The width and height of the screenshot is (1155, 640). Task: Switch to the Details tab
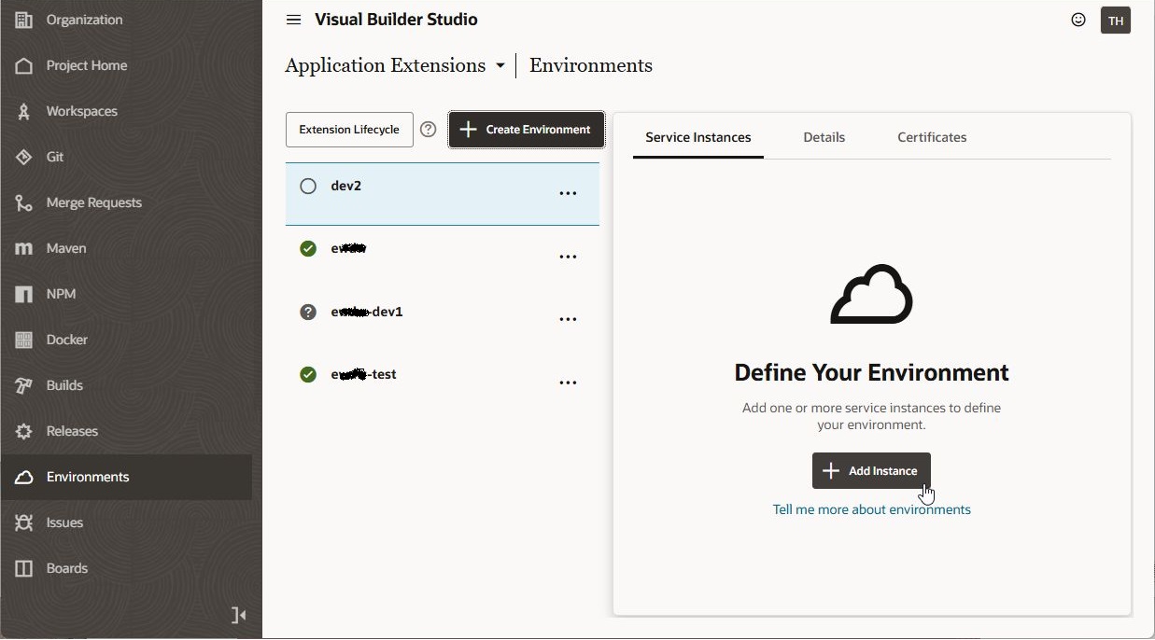824,137
